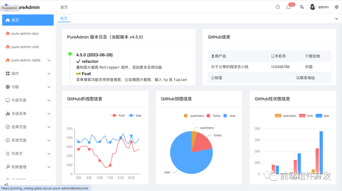The image size is (342, 191).
Task: Click the grid icon beside 组件 menu
Action: [x=9, y=73]
